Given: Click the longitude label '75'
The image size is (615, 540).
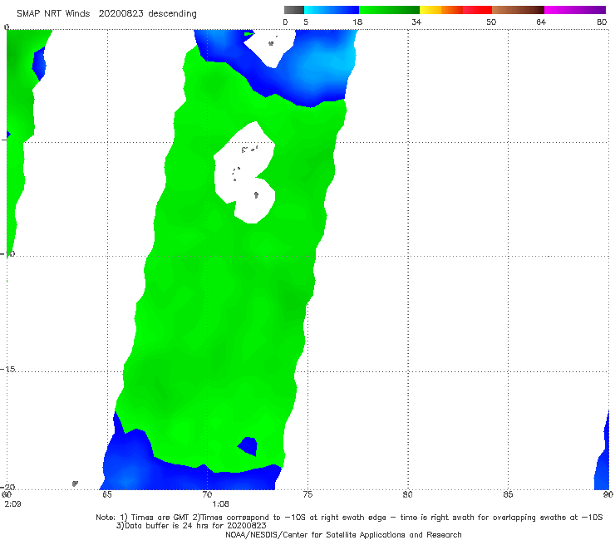Looking at the screenshot, I should click(x=307, y=494).
